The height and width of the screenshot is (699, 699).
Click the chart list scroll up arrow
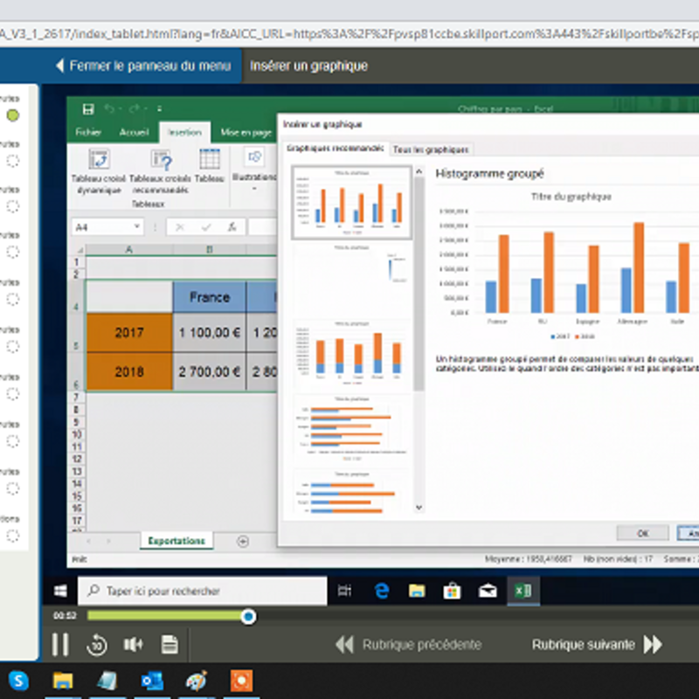point(419,171)
